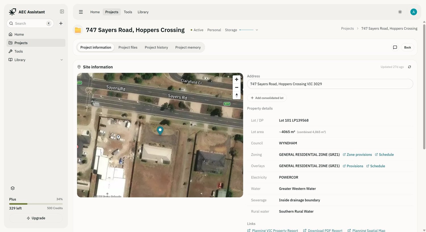This screenshot has width=426, height=232.
Task: Click the project folder icon
Action: pyautogui.click(x=78, y=30)
